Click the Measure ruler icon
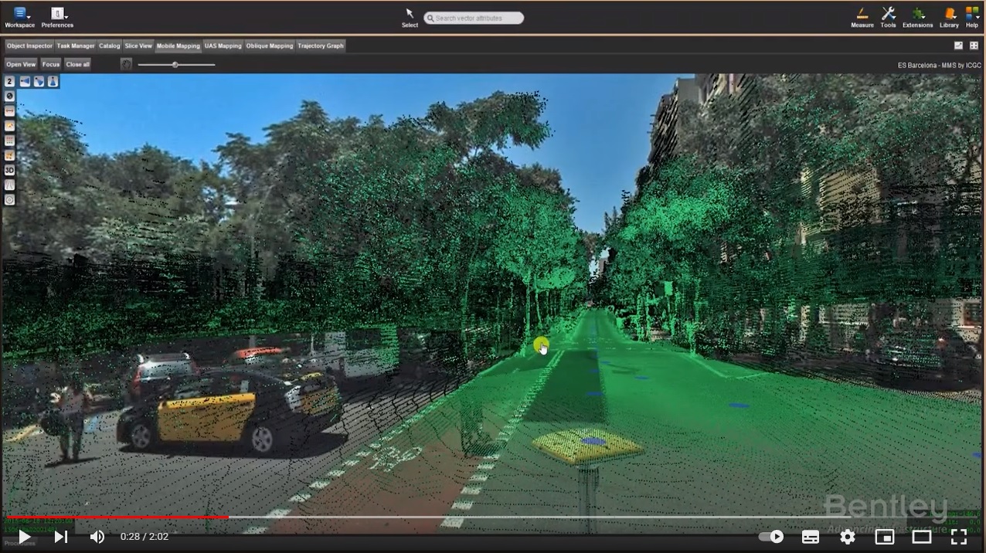986x553 pixels. click(862, 14)
